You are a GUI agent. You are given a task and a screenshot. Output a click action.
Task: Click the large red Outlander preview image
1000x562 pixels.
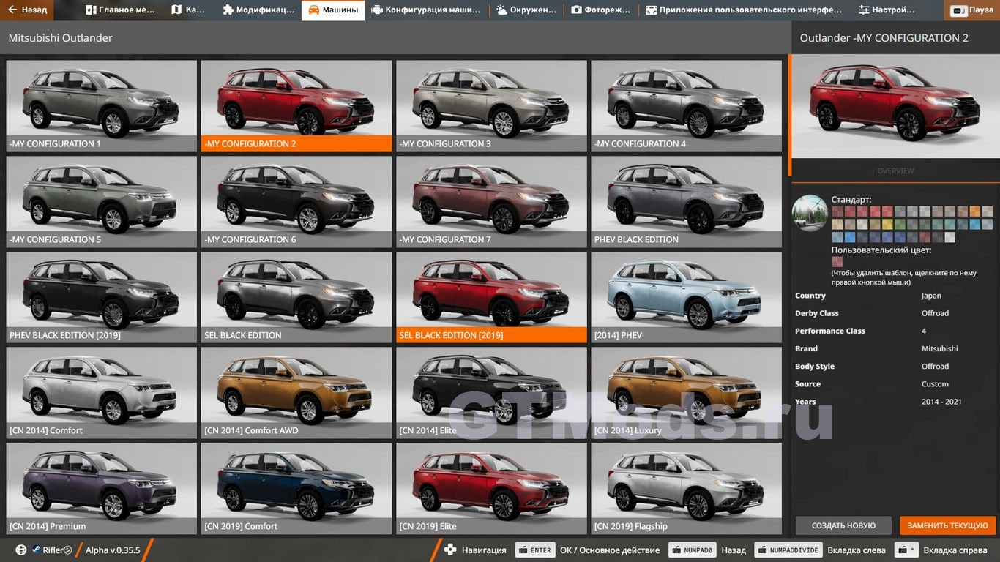point(895,106)
